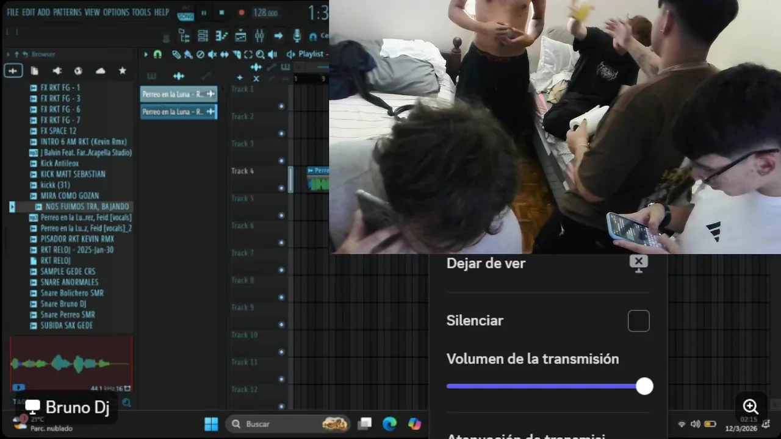
Task: Toggle mute on Track 10
Action: [281, 352]
